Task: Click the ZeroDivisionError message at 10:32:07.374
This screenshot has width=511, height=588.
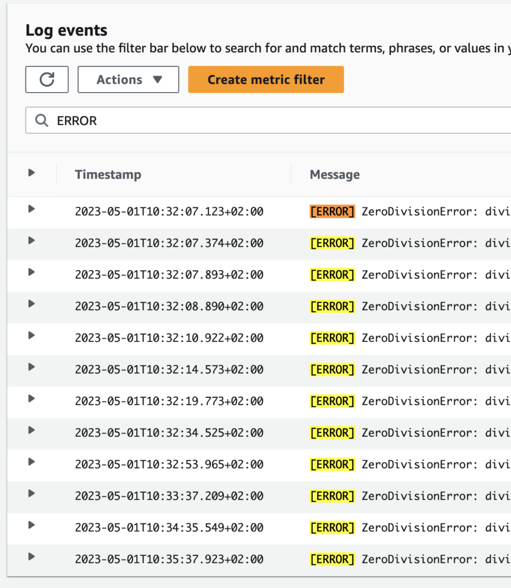Action: point(410,243)
